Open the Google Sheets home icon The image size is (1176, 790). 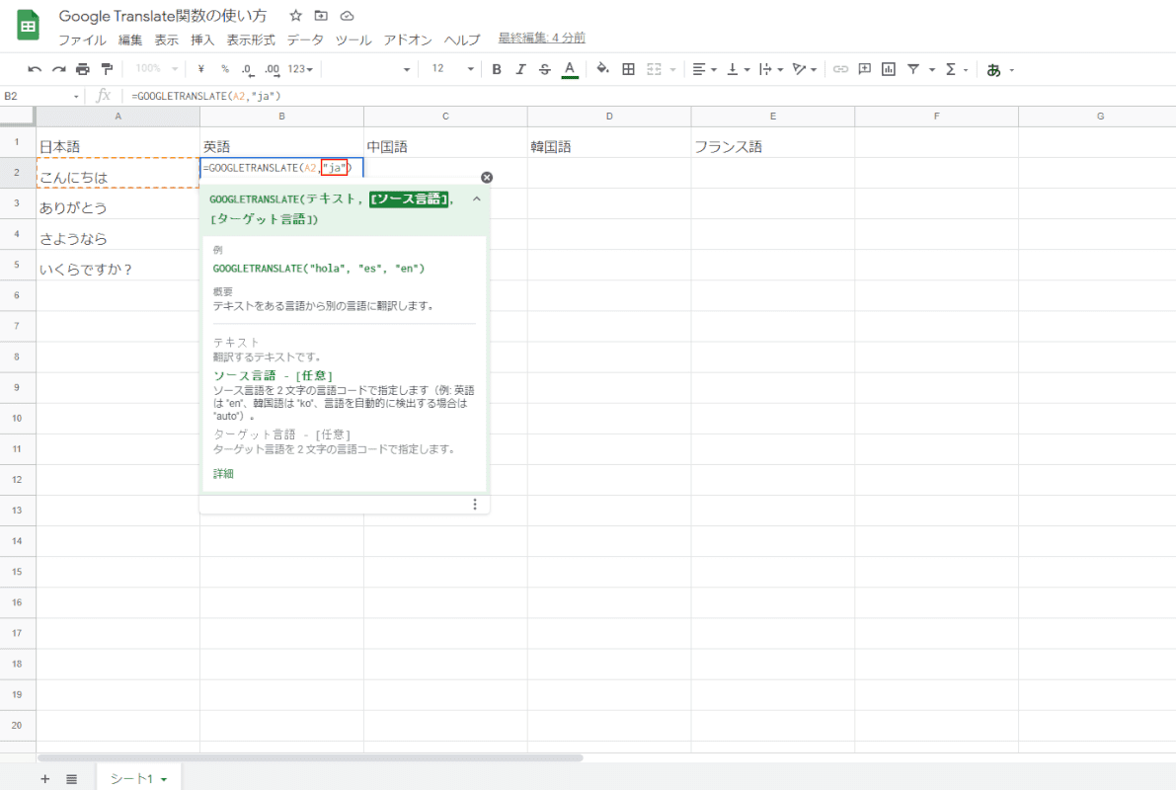[29, 26]
